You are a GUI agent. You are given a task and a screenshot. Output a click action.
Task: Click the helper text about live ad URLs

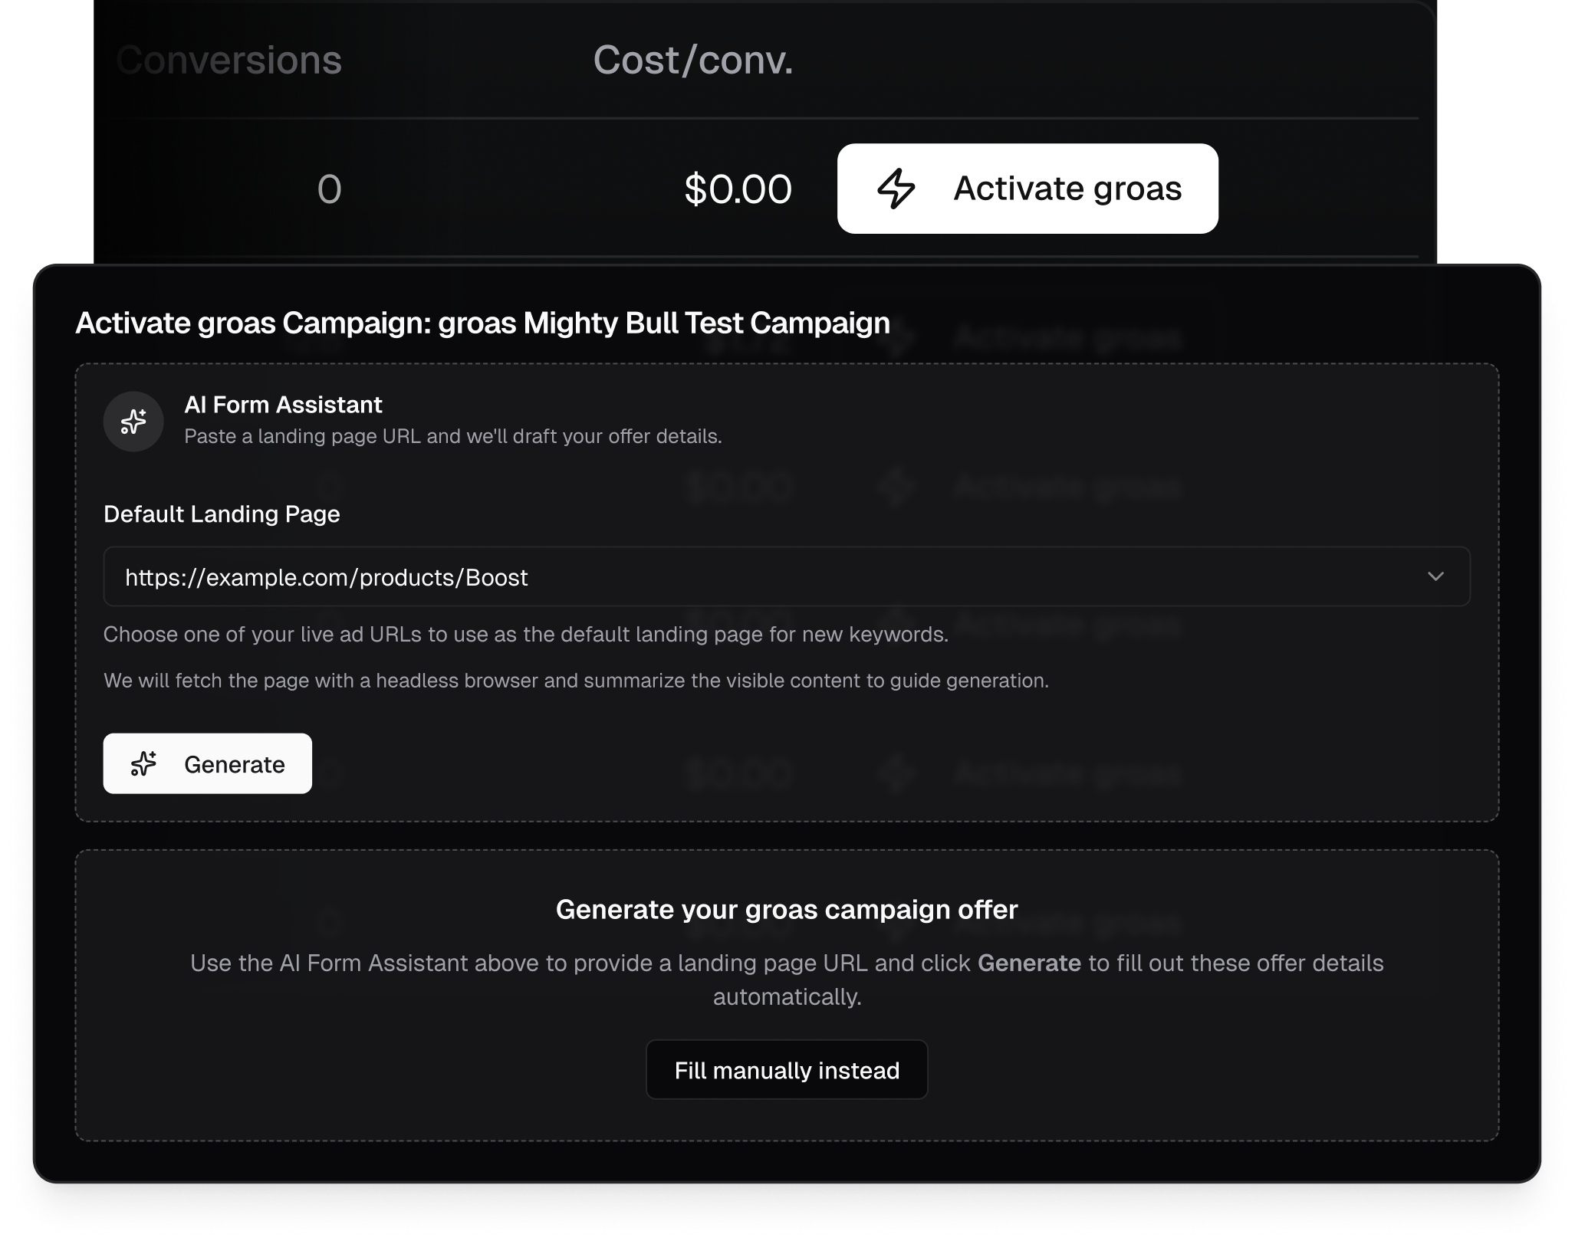(x=526, y=635)
